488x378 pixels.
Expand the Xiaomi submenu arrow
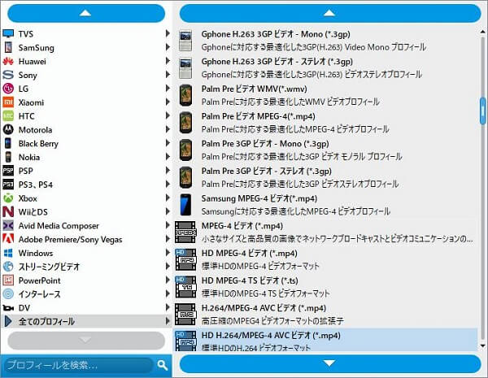(x=168, y=102)
